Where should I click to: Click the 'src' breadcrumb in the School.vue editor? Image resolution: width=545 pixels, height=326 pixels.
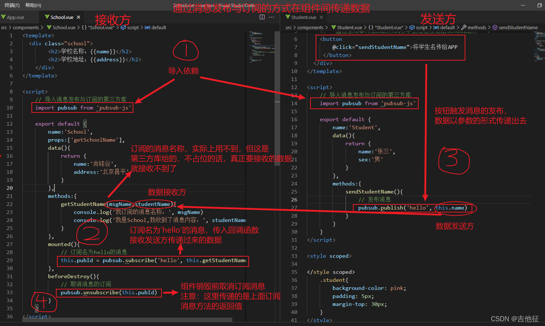4,27
